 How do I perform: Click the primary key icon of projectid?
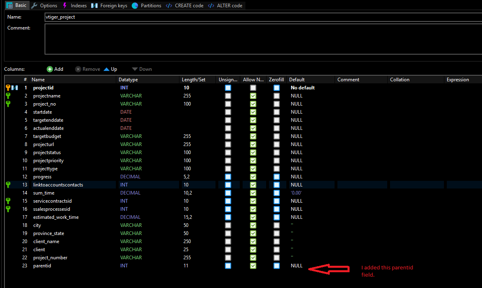coord(8,88)
